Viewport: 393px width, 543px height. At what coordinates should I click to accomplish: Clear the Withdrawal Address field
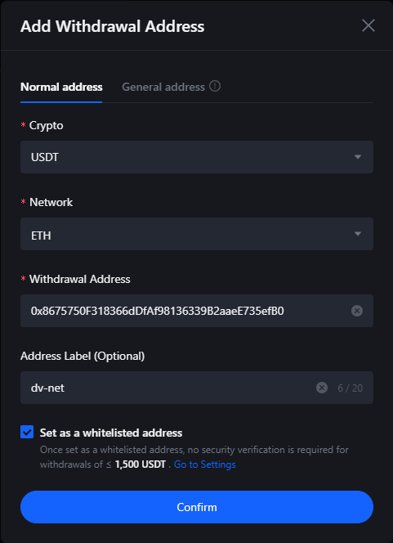pos(357,311)
